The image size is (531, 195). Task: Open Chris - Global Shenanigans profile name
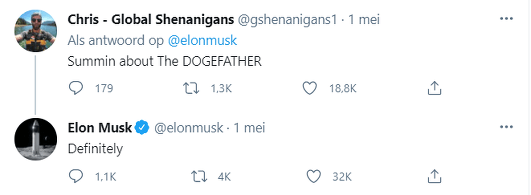coord(151,20)
